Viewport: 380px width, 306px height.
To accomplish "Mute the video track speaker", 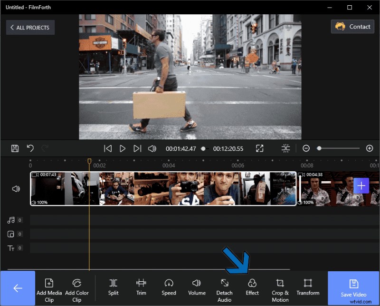I will point(16,188).
